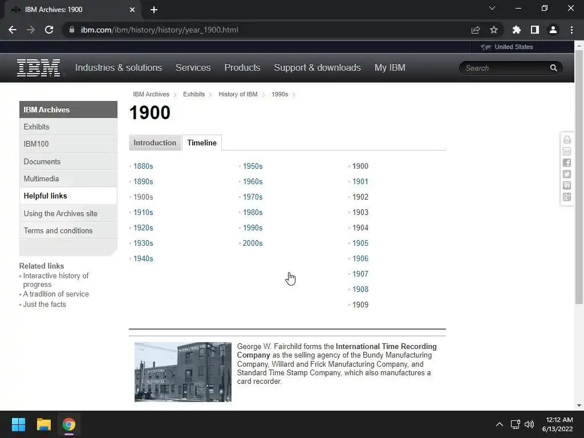
Task: Select the Timeline tab
Action: (x=202, y=143)
